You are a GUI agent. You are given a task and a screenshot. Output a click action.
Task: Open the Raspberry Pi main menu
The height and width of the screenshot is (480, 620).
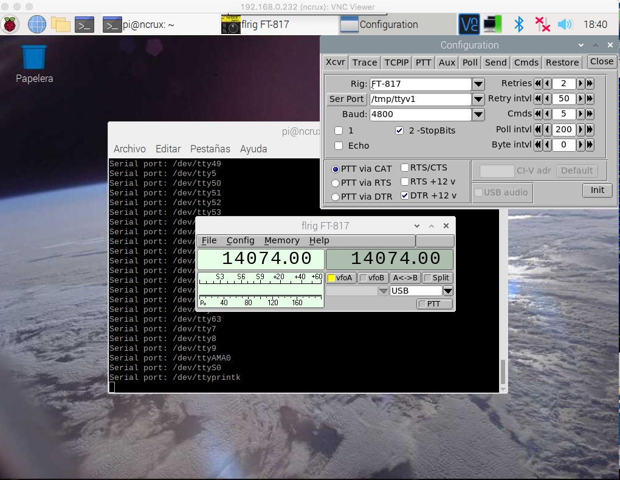(x=10, y=24)
